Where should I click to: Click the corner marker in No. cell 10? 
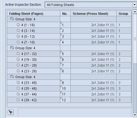point(61,87)
